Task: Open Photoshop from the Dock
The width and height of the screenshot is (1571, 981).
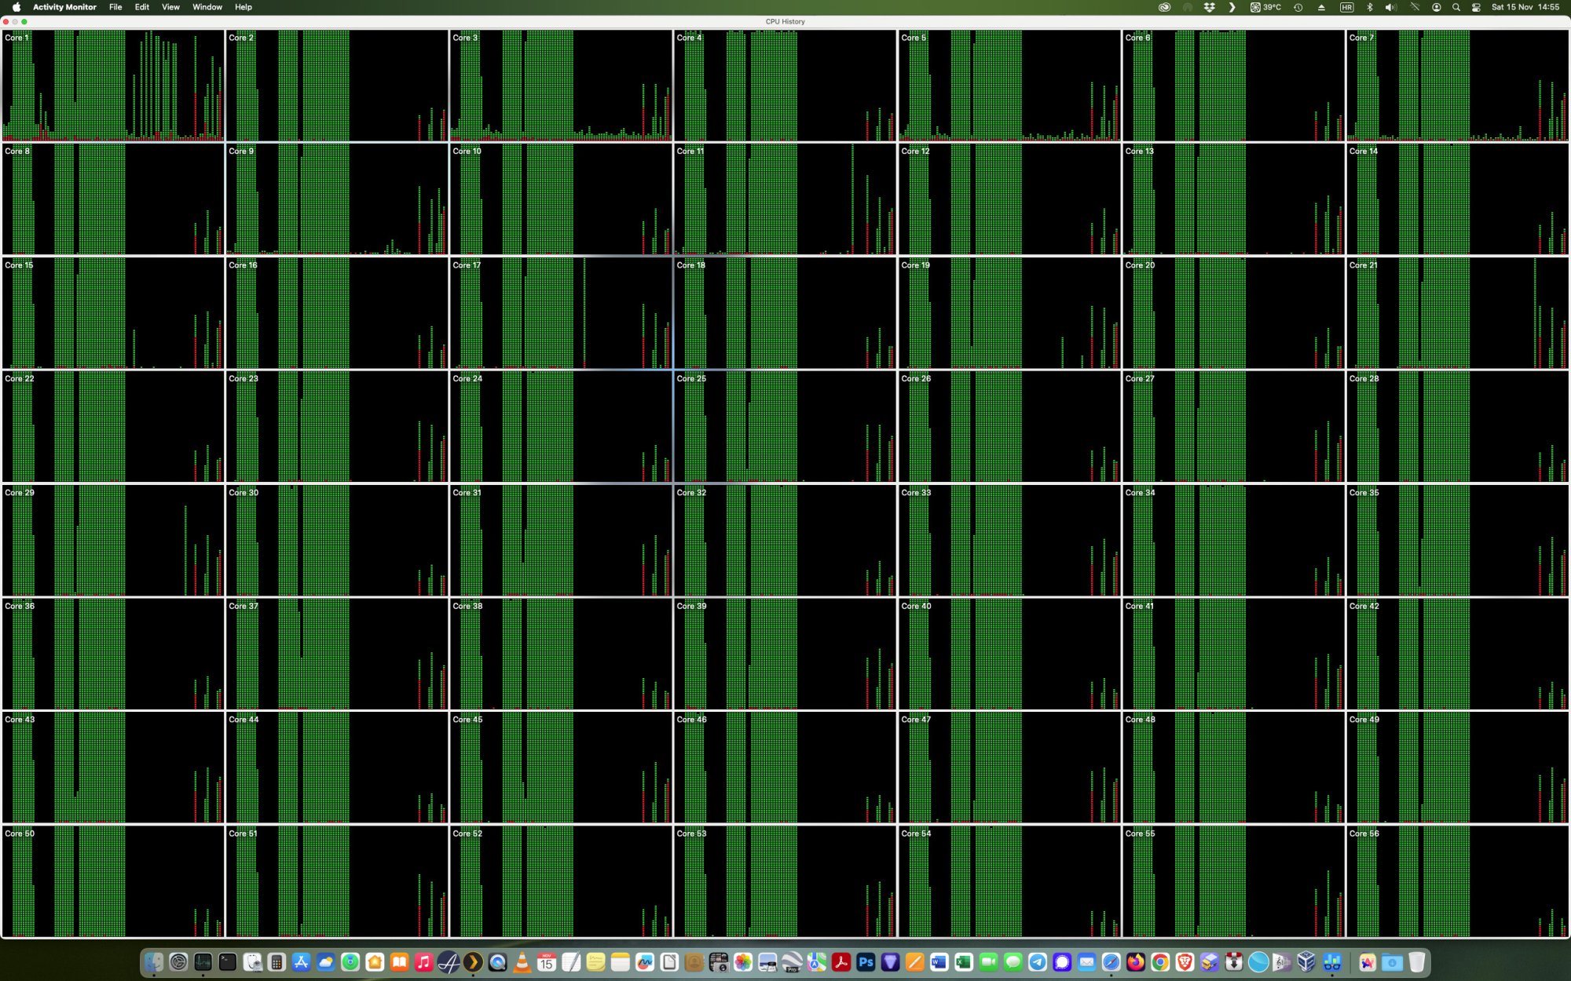Action: click(866, 961)
